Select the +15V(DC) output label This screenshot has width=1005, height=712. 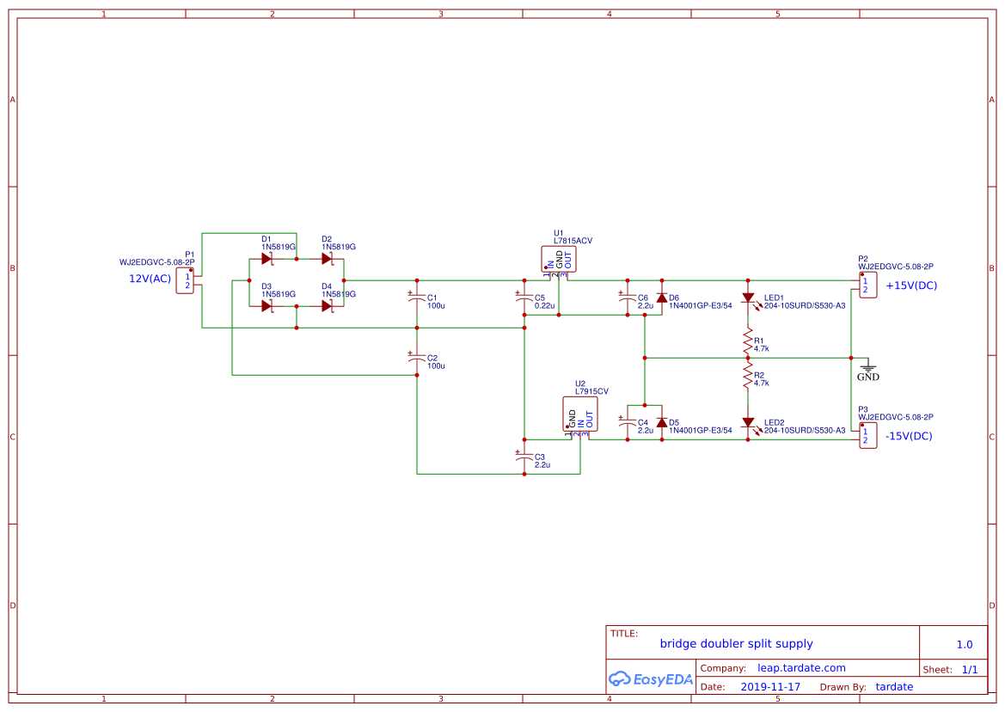tap(910, 285)
